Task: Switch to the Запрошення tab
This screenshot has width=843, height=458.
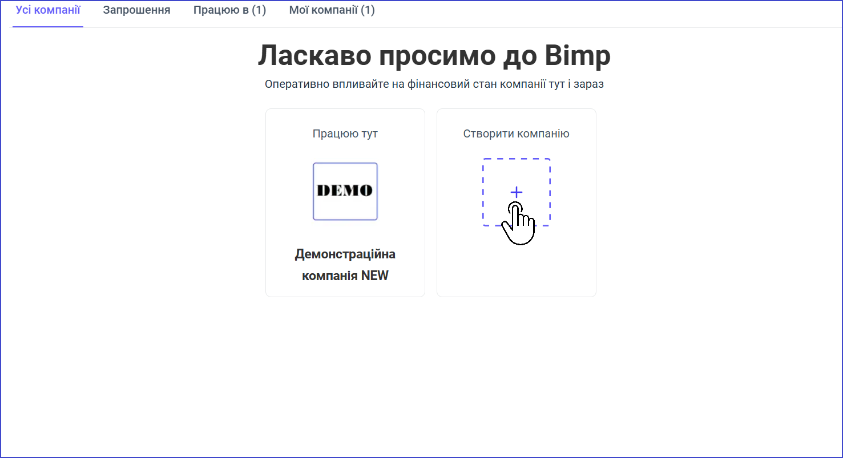Action: 136,10
